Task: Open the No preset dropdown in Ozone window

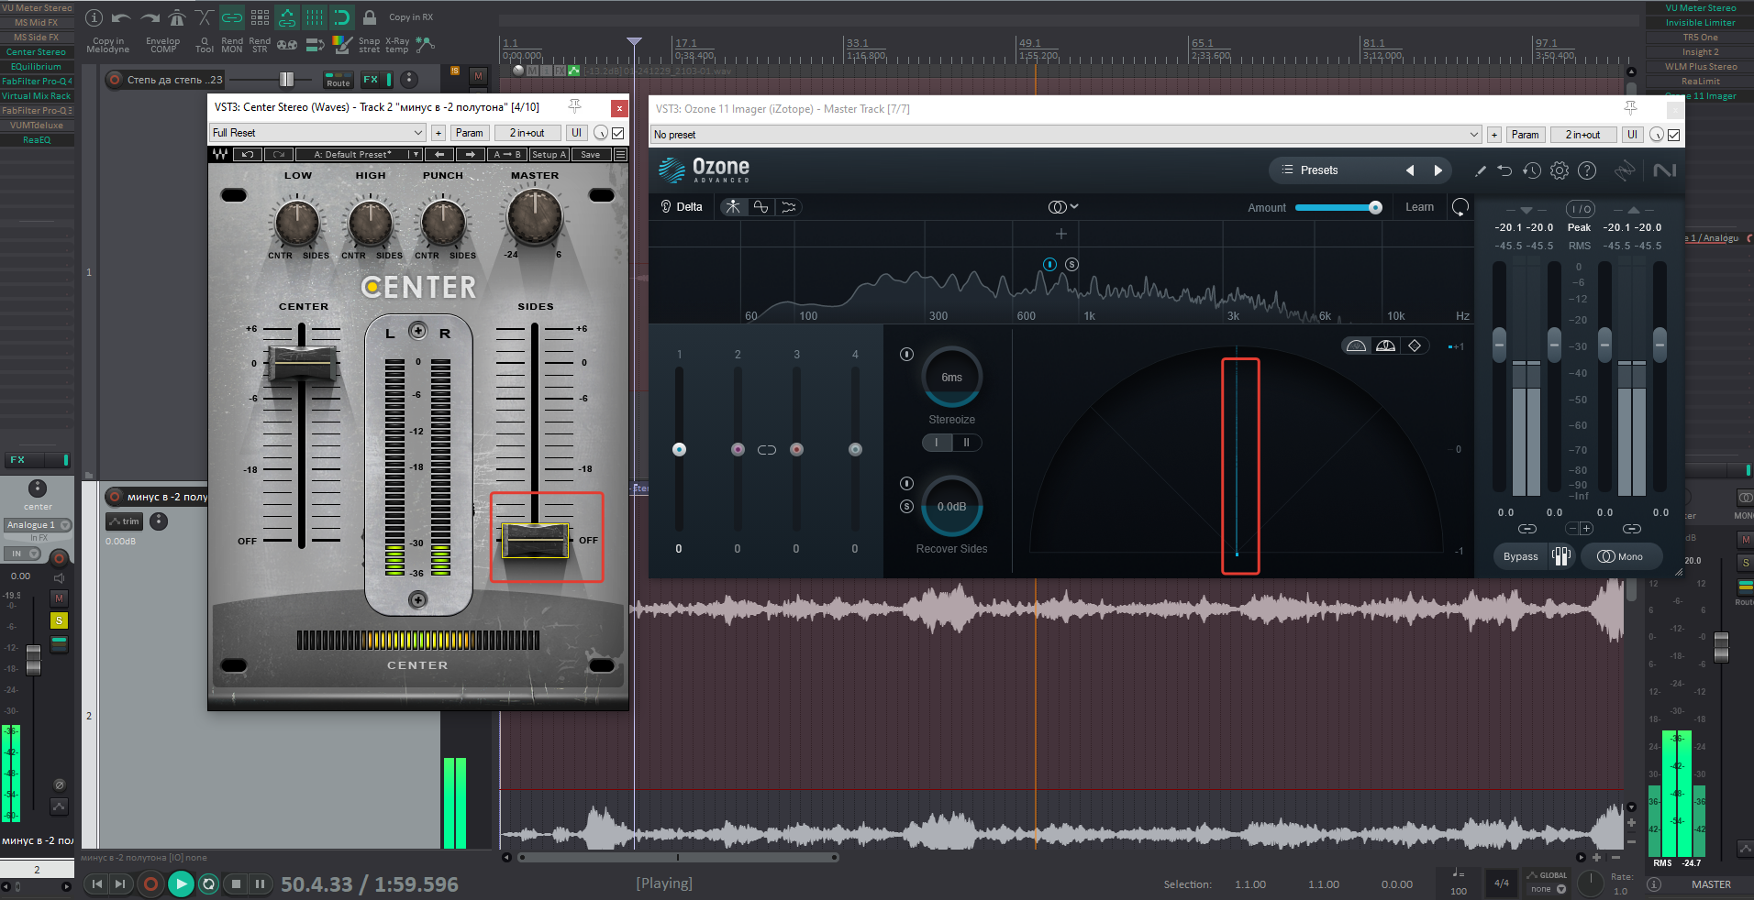Action: (1066, 135)
